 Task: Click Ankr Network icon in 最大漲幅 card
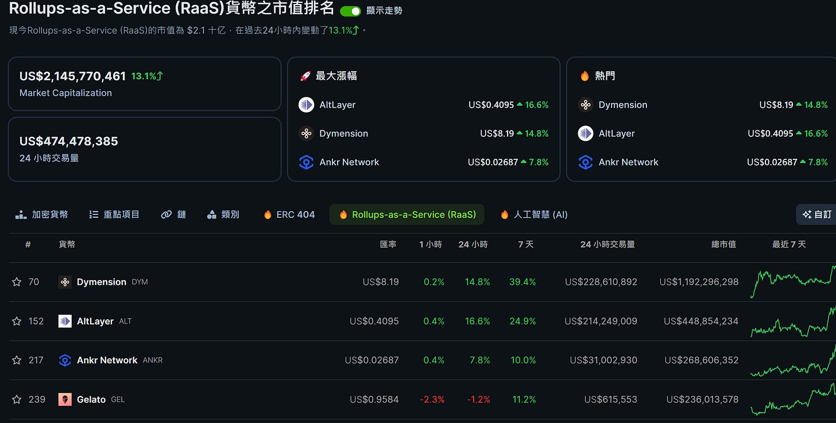coord(306,162)
